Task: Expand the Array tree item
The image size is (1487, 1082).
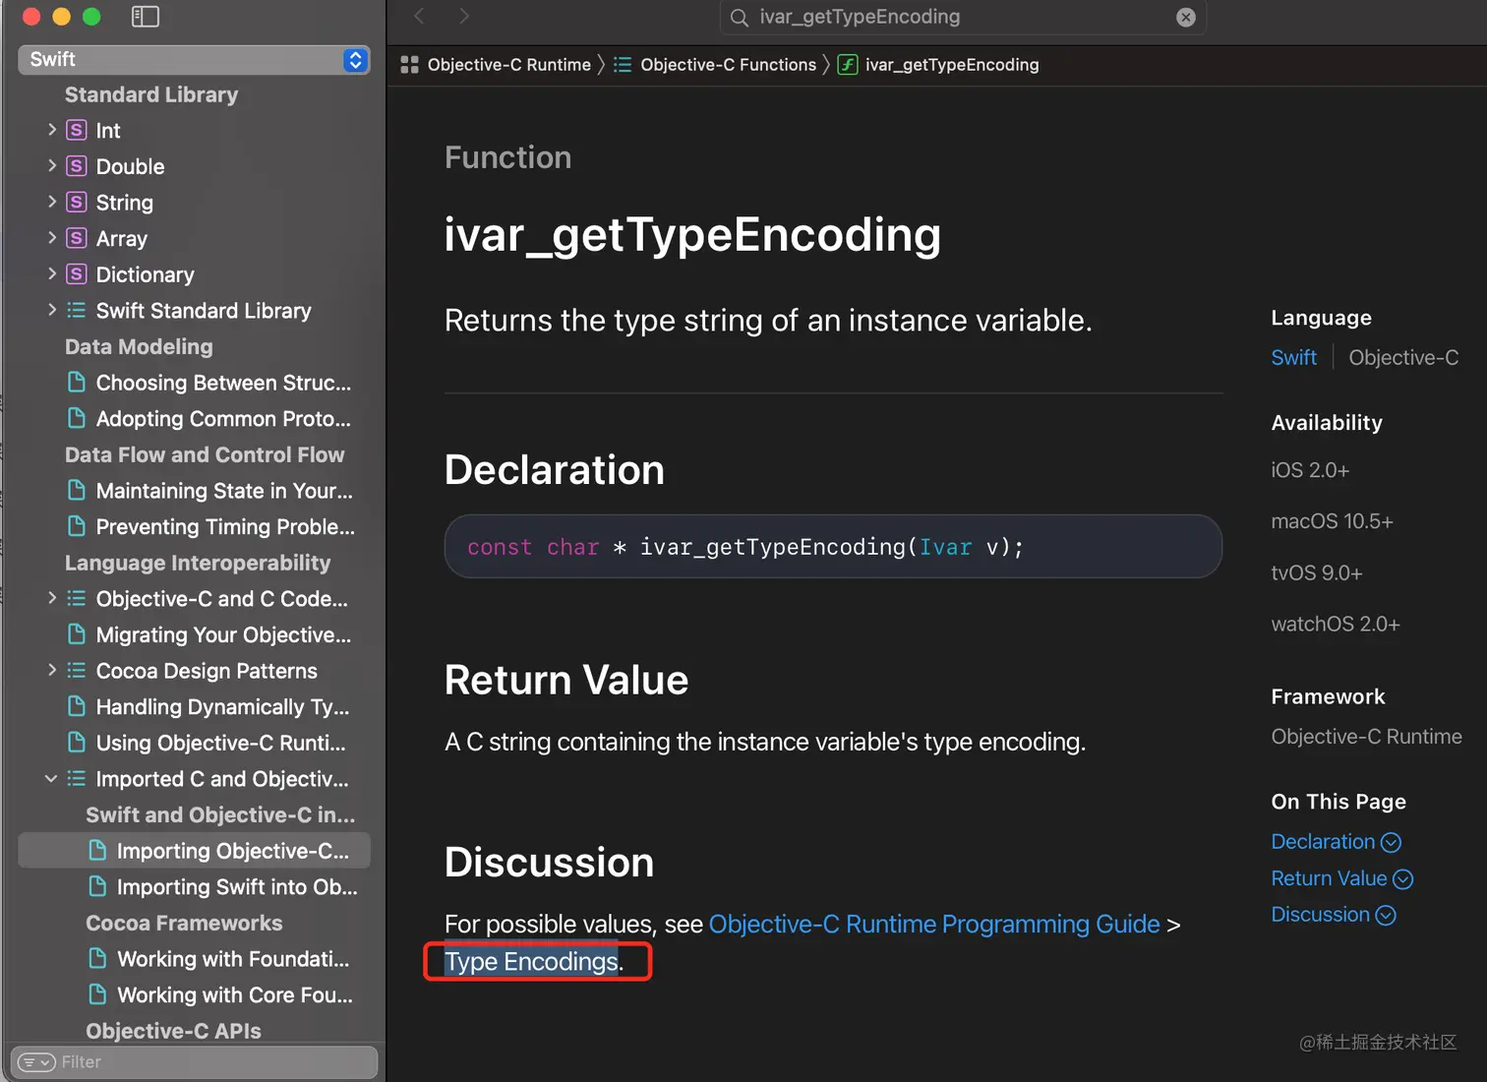Action: tap(52, 237)
